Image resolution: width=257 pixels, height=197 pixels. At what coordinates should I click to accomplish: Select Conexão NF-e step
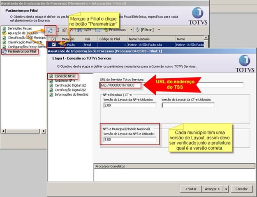point(65,76)
